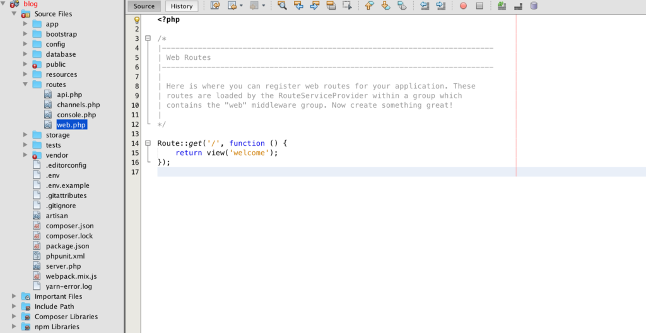Select the Source view tab
This screenshot has width=646, height=333.
point(144,6)
